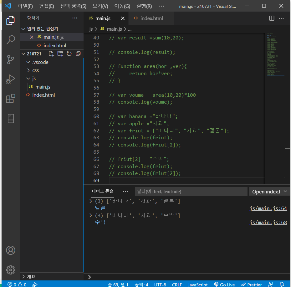The image size is (291, 287).
Task: Open notifications bell in status bar
Action: [x=282, y=284]
